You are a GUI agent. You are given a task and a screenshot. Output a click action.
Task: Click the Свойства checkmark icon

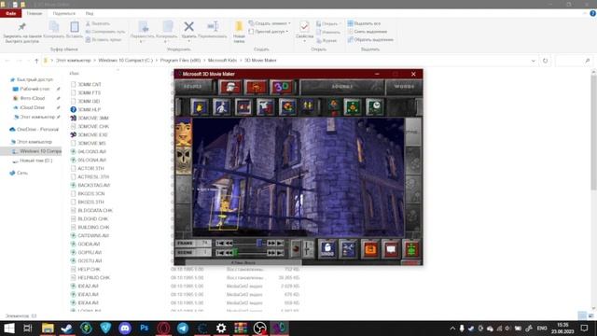click(304, 27)
